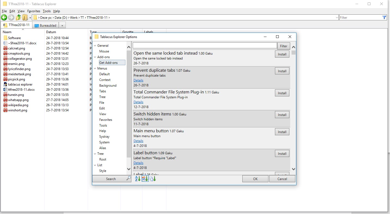Collapse the Add-ons tree node
The image size is (390, 214).
95,57
